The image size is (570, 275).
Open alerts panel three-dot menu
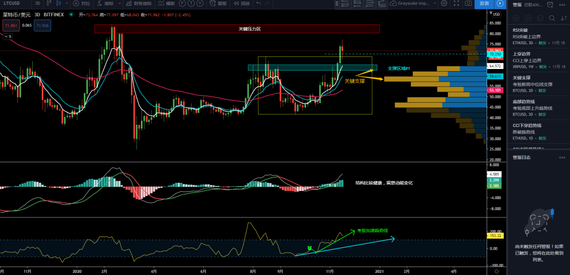point(563,5)
